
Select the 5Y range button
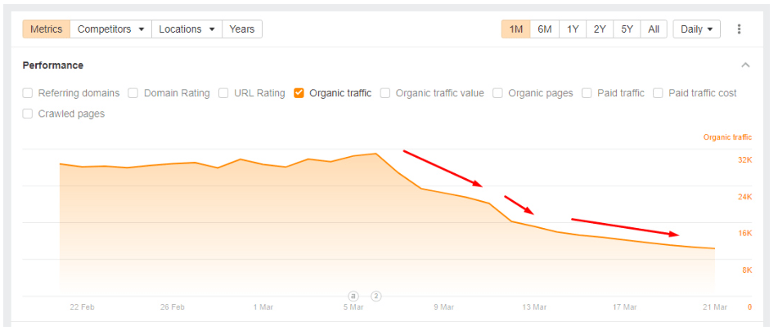click(x=627, y=29)
